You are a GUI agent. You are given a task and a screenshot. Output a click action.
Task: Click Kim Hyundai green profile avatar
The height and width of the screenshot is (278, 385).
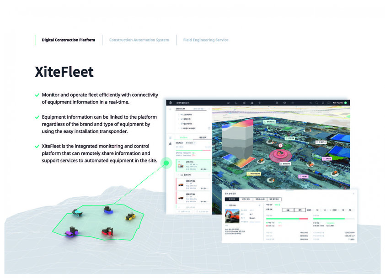pos(346,103)
